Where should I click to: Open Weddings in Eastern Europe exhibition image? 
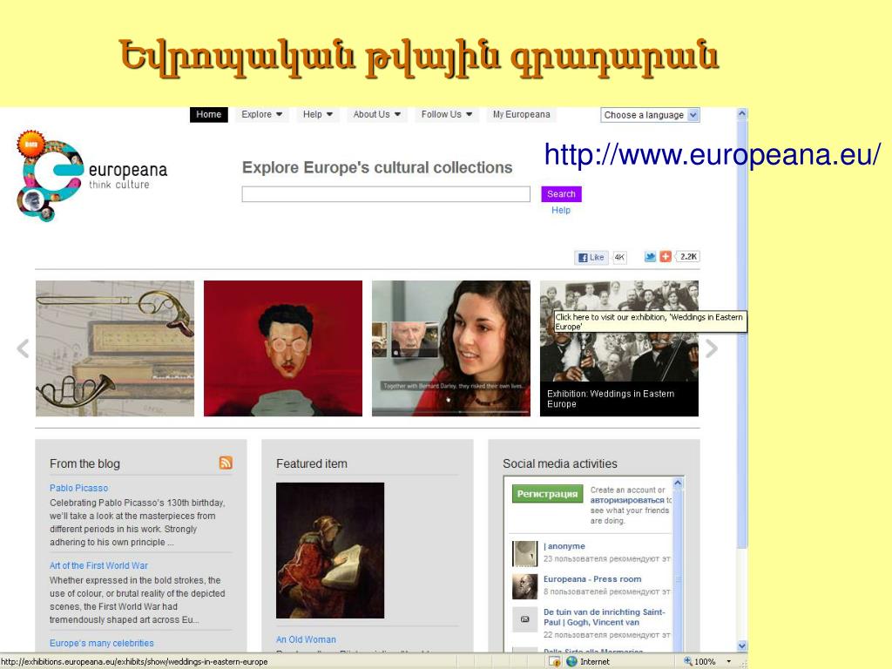pyautogui.click(x=619, y=348)
